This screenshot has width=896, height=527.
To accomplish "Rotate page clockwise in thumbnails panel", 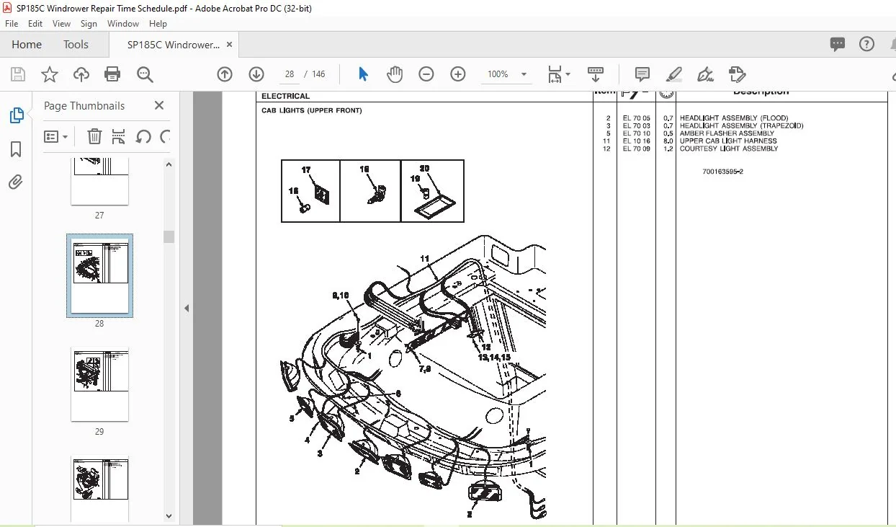I will click(x=165, y=136).
